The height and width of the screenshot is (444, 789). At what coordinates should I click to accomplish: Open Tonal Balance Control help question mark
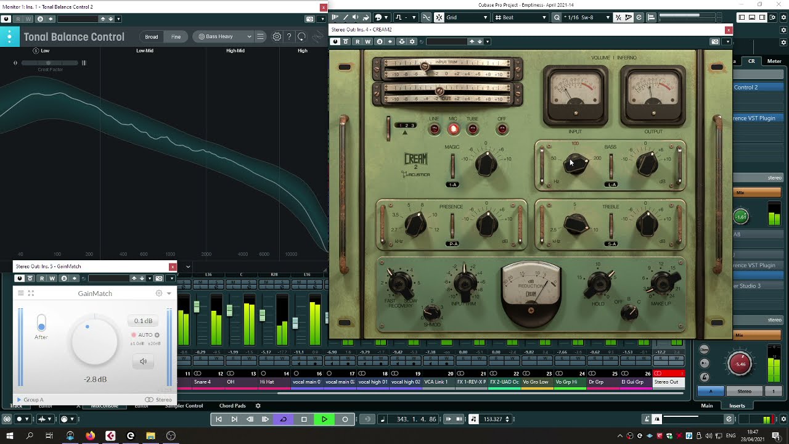pos(289,37)
